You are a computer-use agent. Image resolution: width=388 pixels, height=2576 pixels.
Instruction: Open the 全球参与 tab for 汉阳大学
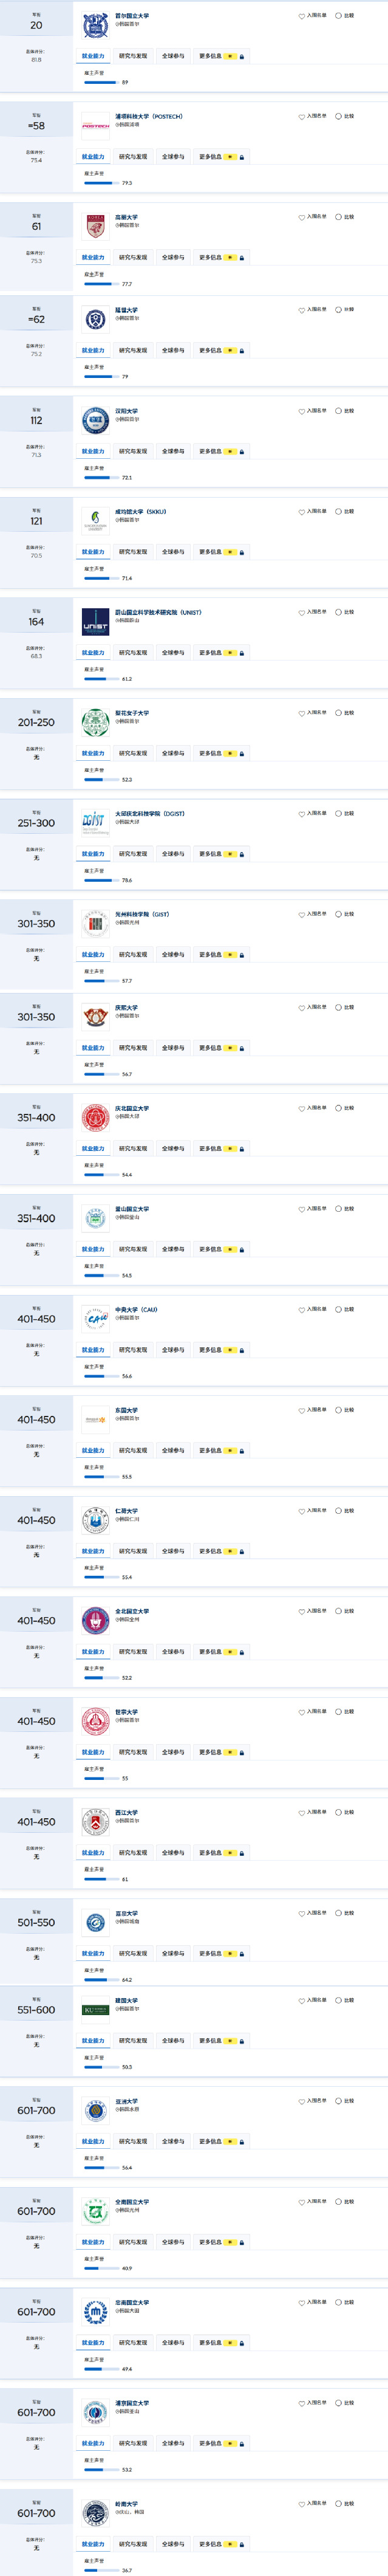coord(173,452)
